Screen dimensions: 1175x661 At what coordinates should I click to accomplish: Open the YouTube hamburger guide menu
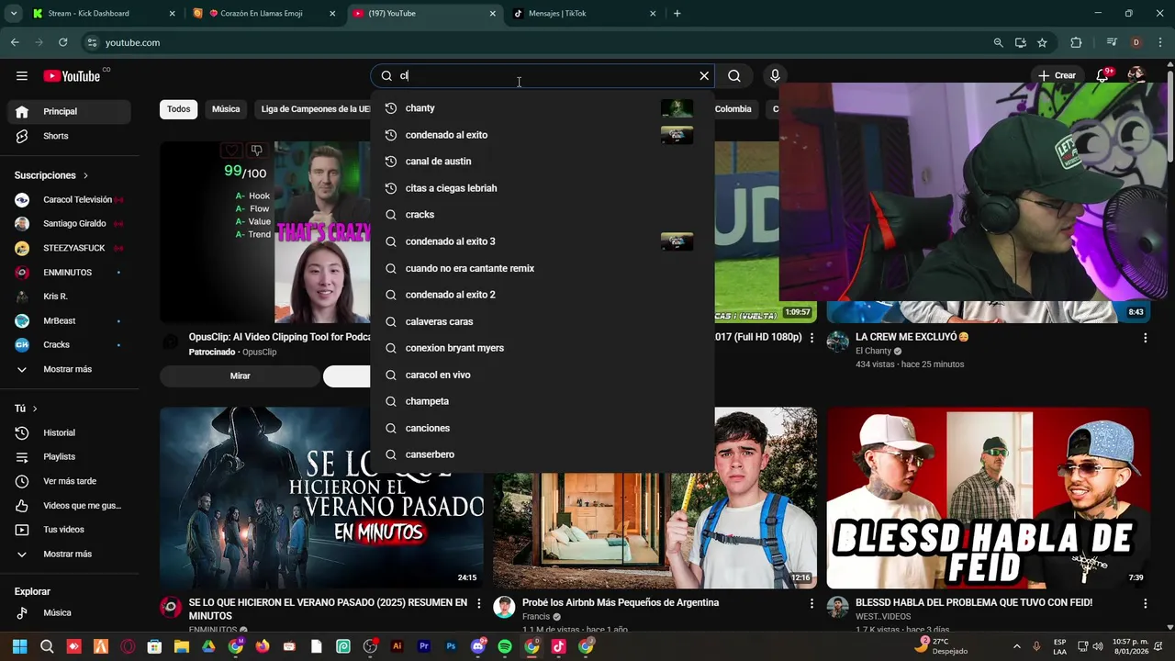point(22,76)
